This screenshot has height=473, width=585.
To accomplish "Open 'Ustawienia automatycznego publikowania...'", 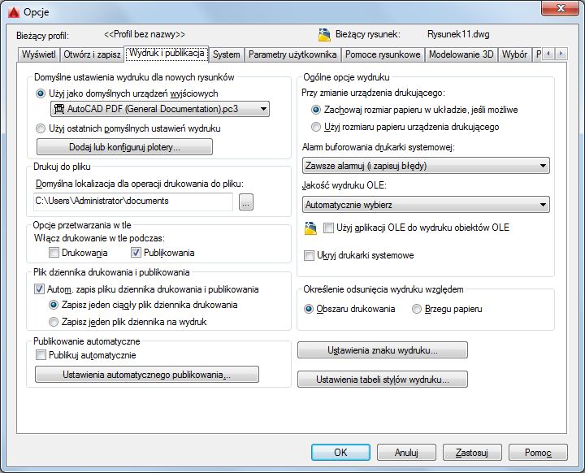I will click(x=147, y=375).
